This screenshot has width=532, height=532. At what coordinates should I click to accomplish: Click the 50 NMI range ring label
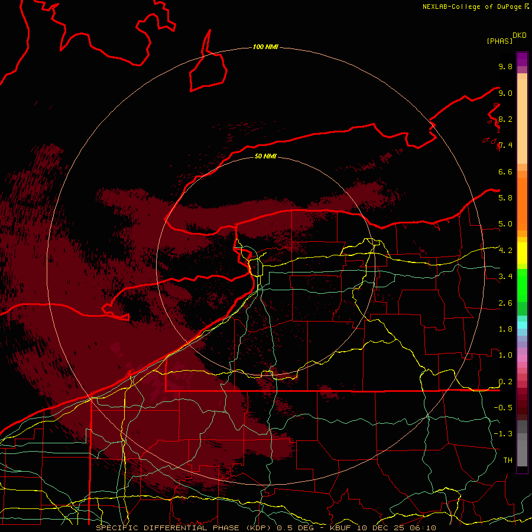[x=265, y=156]
